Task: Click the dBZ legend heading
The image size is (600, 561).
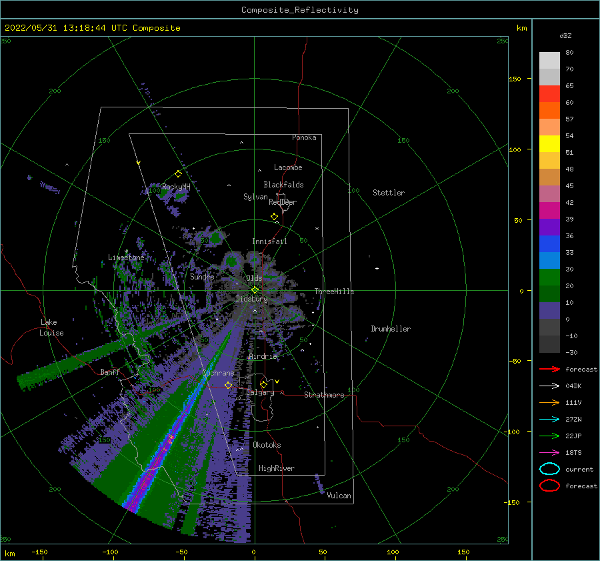Action: click(x=565, y=35)
